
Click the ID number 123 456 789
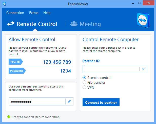click(57, 62)
